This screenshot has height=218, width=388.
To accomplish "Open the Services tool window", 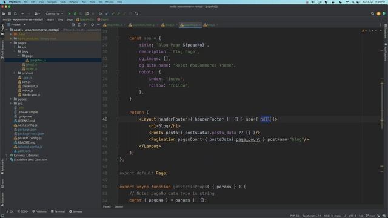I will [x=75, y=211].
